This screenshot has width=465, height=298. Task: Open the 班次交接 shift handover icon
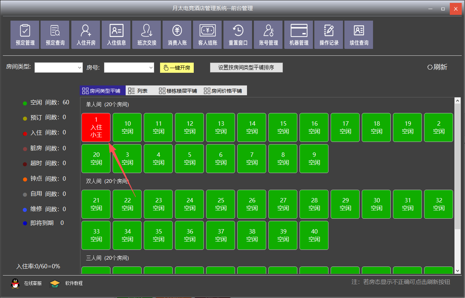tap(147, 35)
